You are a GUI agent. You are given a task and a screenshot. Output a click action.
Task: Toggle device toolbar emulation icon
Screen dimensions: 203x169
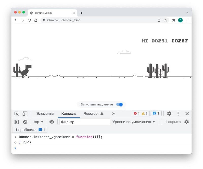(25, 114)
